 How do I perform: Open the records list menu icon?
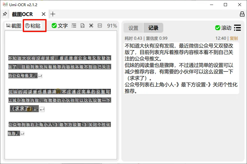tap(237, 28)
